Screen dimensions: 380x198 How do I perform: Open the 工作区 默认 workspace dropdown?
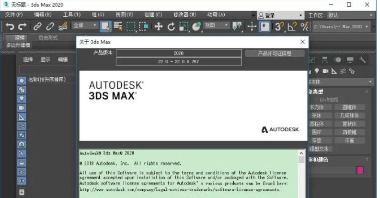click(350, 15)
